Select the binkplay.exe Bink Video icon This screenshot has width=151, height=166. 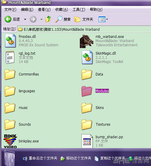tap(10, 141)
